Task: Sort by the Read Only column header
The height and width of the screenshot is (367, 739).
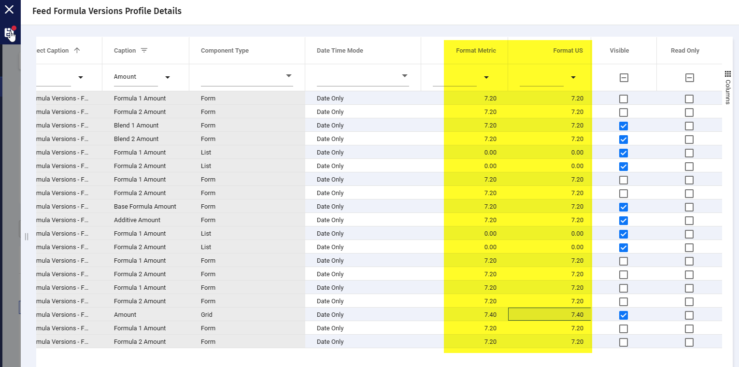Action: pyautogui.click(x=685, y=50)
